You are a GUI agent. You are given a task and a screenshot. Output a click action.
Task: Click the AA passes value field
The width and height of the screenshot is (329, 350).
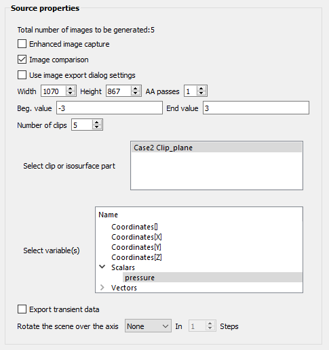click(x=191, y=91)
